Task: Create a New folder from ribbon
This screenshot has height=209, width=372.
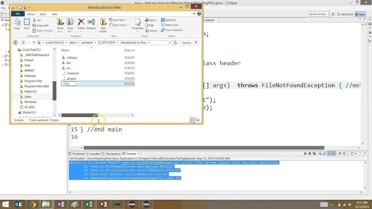Action: (103, 25)
